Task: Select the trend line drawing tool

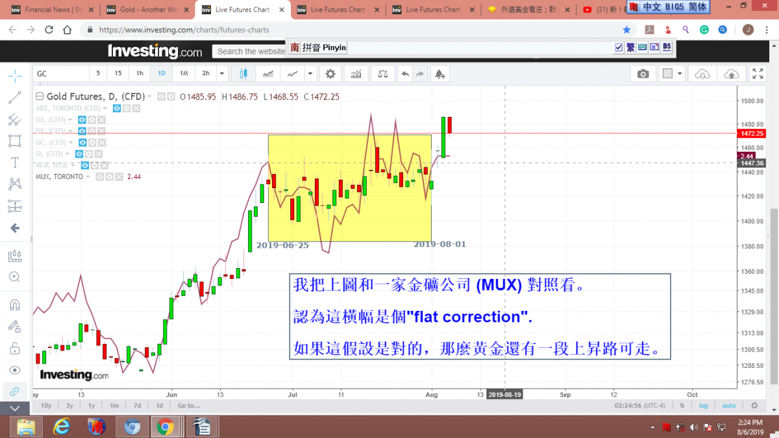Action: point(15,97)
